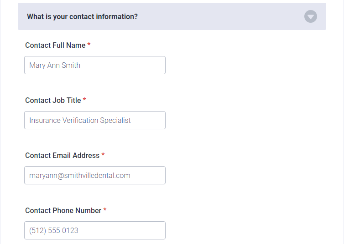Click the 'What is your contact information?' heading

pos(82,17)
